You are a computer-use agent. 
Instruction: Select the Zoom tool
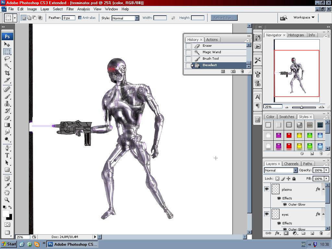coord(7,200)
